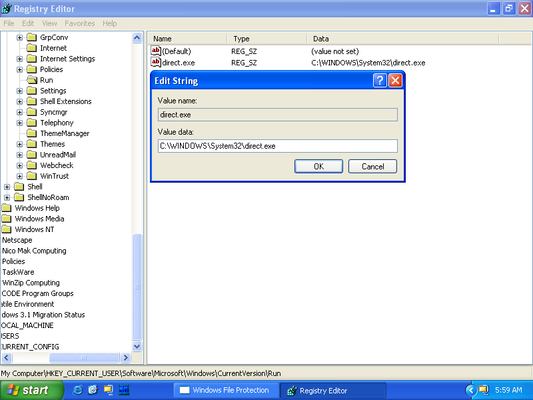Expand the Syncmgr key
The image size is (533, 400).
point(20,112)
